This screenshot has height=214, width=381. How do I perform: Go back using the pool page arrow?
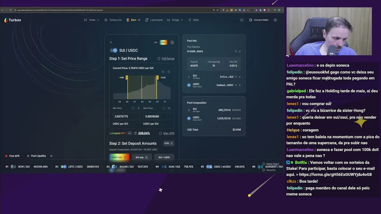(x=111, y=43)
